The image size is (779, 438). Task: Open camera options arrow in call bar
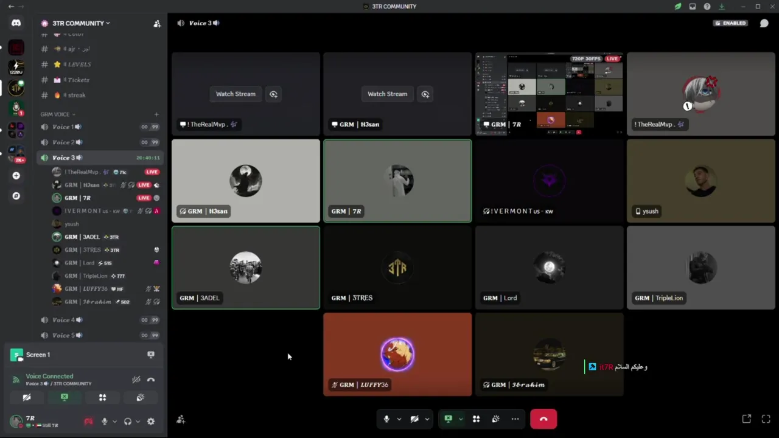click(427, 419)
